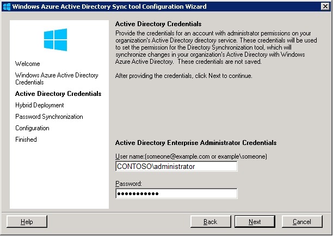Screen dimensions: 333x236
Task: Select the Configuration step in sidebar
Action: pos(32,128)
